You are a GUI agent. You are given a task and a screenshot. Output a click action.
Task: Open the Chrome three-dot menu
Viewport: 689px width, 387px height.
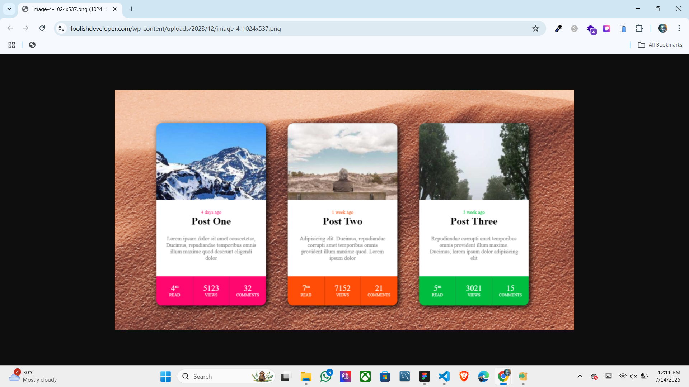[679, 28]
